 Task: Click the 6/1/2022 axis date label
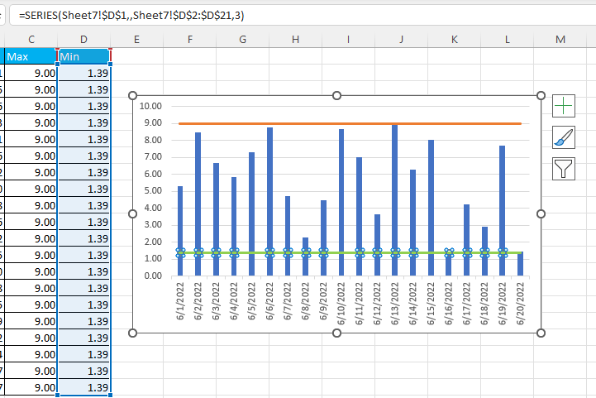180,301
